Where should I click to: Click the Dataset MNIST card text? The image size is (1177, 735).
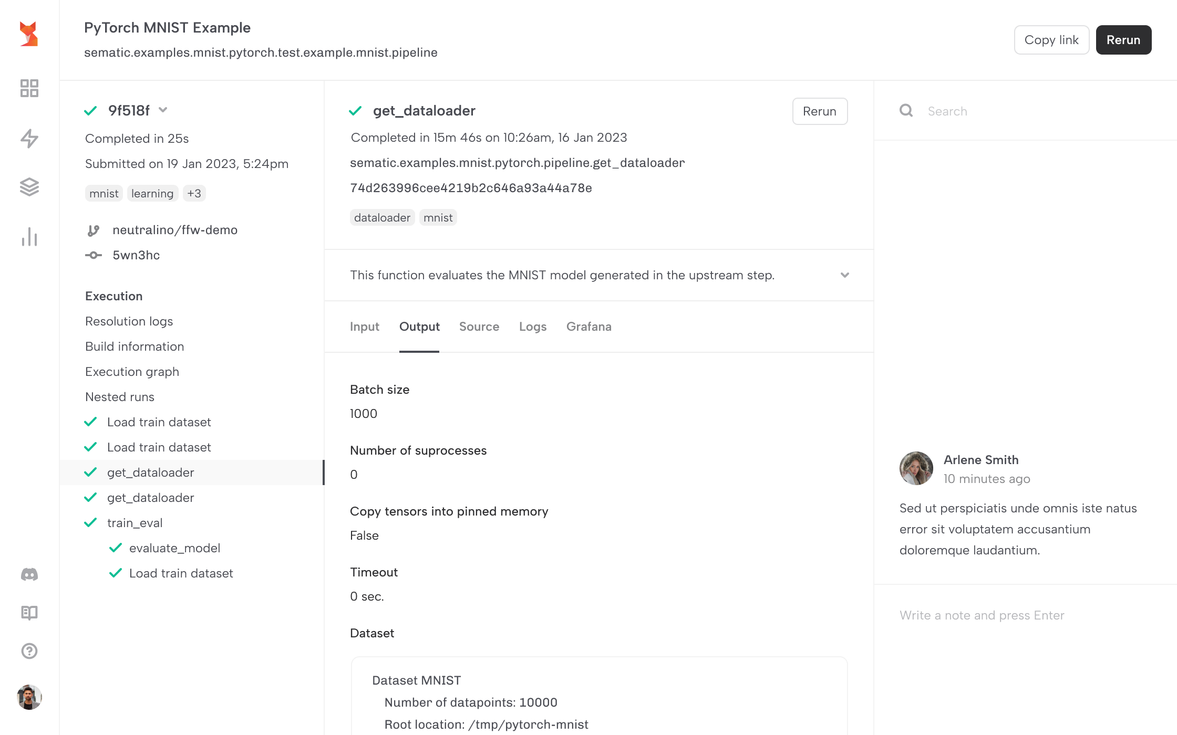point(417,680)
